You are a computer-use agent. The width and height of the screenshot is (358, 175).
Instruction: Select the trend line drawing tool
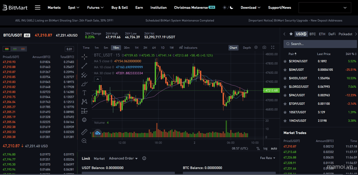pos(84,66)
